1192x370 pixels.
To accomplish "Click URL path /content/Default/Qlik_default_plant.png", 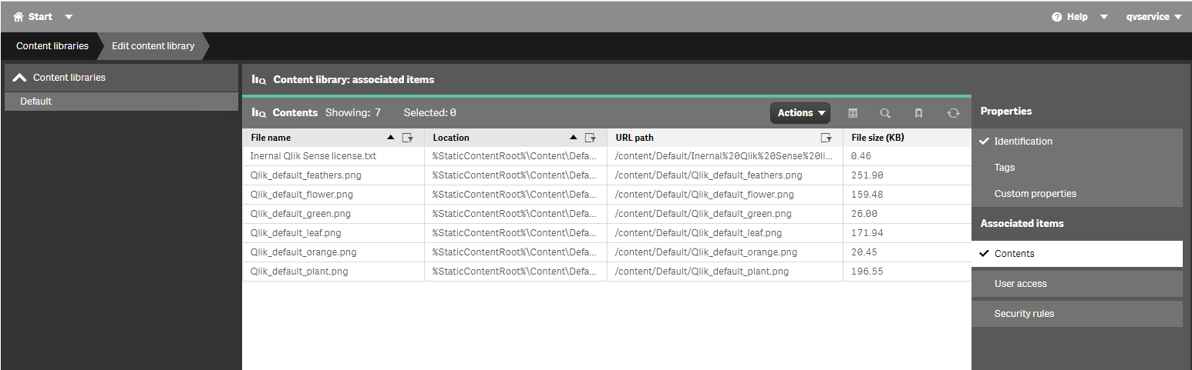I will (x=702, y=272).
